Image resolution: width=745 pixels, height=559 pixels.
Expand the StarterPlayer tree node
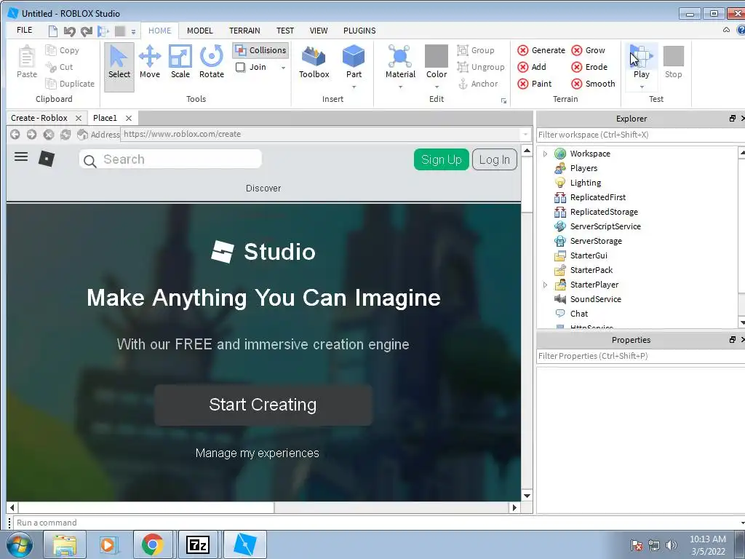545,285
